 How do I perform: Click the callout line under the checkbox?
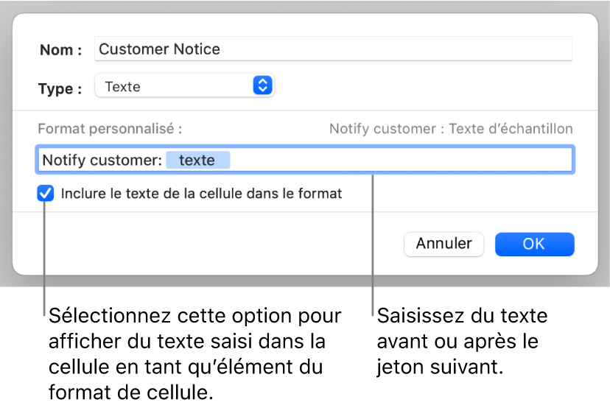click(x=45, y=258)
